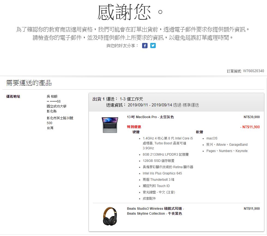Image resolution: width=267 pixels, height=236 pixels.
Task: Click the postal code 500
Action: 50,123
